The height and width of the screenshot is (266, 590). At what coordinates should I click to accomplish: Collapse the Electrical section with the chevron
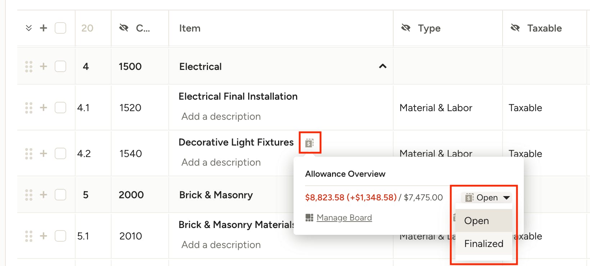coord(383,66)
